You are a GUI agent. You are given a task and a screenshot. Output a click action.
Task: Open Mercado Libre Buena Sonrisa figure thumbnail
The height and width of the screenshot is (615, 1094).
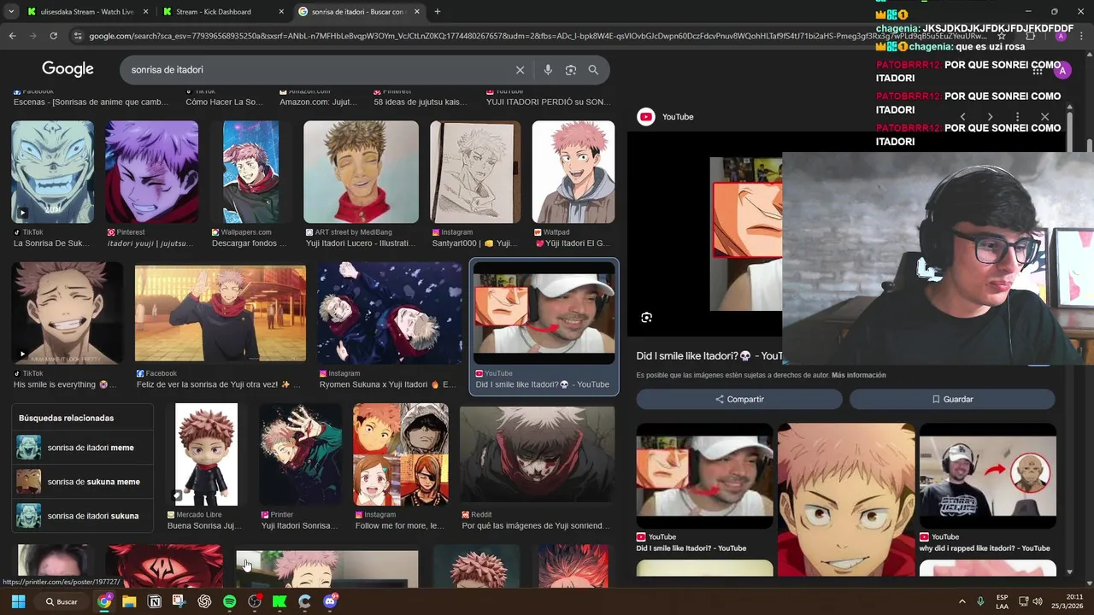click(x=206, y=454)
